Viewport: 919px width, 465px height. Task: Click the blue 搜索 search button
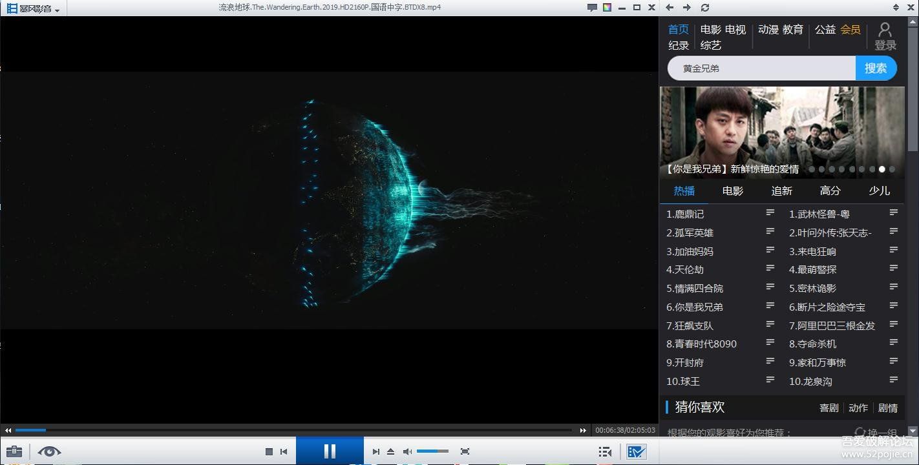click(876, 68)
